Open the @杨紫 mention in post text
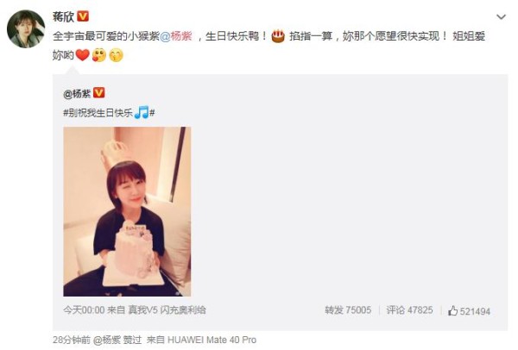This screenshot has height=350, width=518. 176,35
